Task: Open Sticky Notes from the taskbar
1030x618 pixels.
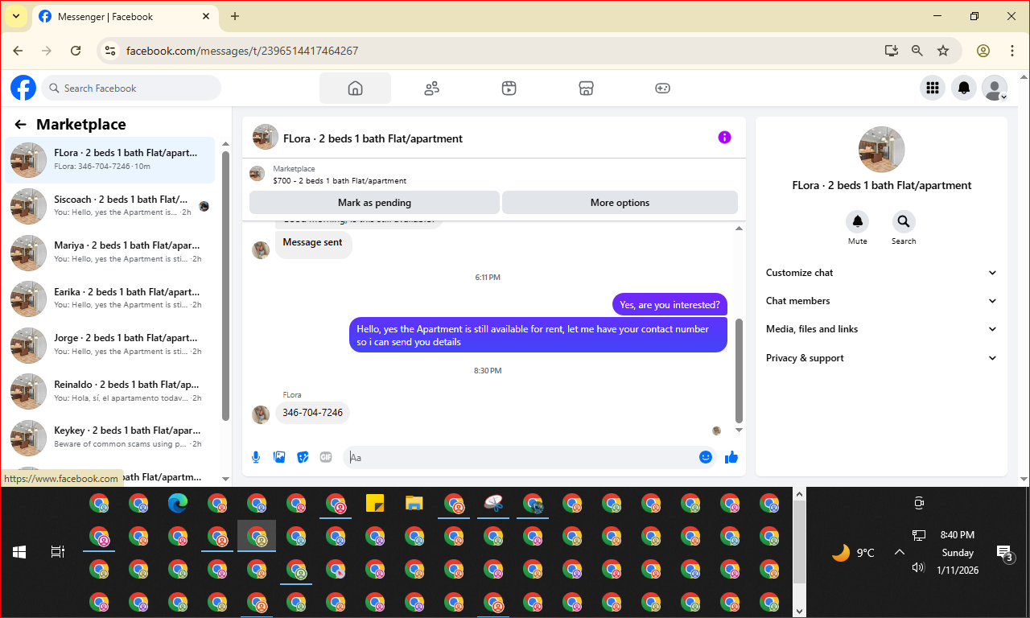Action: (375, 504)
